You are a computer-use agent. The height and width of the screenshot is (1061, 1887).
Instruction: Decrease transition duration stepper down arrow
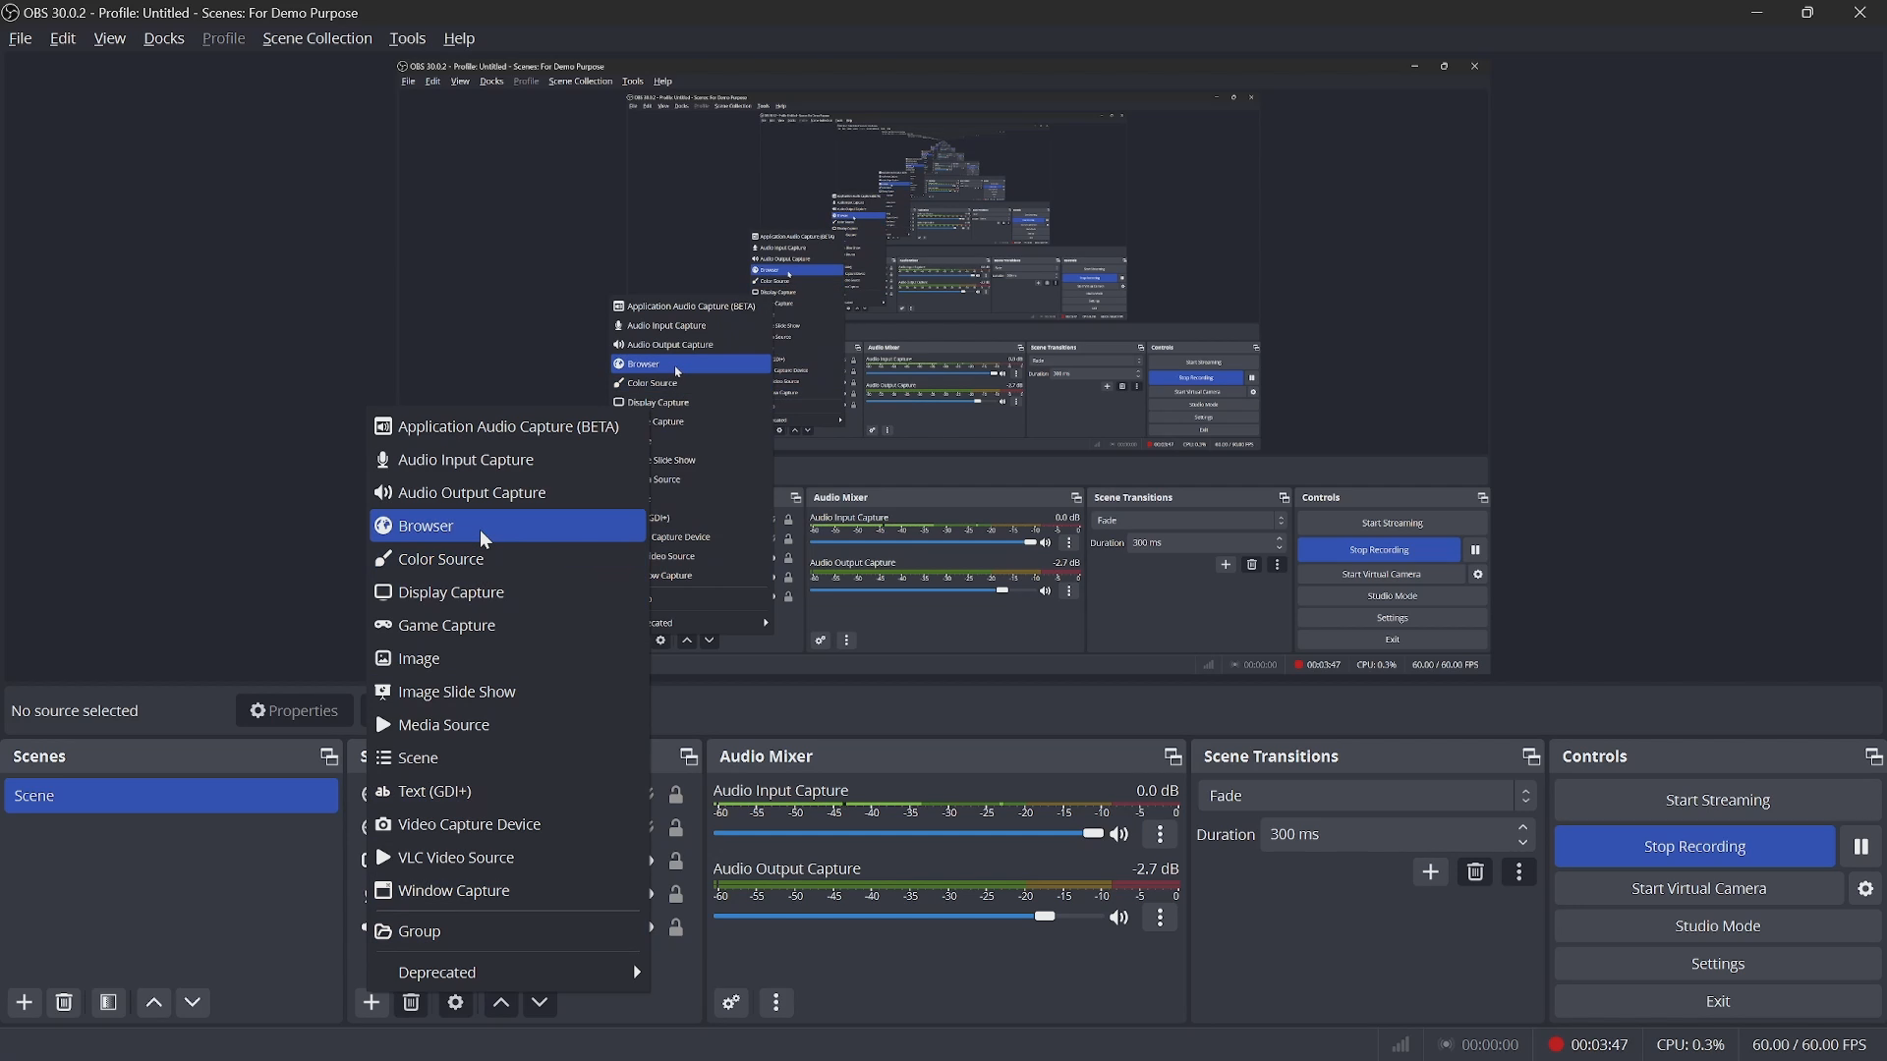[x=1523, y=843]
